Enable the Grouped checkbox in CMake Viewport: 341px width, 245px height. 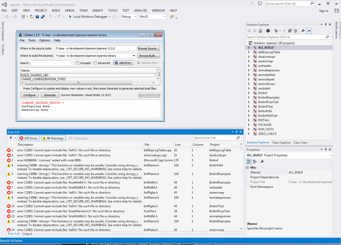click(78, 63)
